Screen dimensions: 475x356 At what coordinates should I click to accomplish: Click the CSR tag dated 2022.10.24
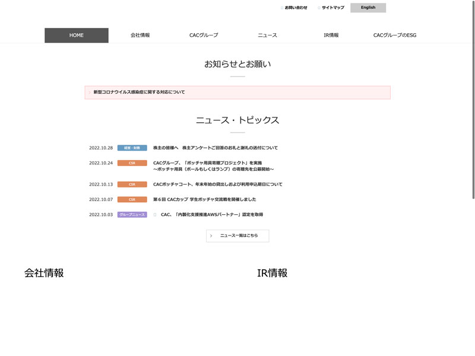point(132,163)
